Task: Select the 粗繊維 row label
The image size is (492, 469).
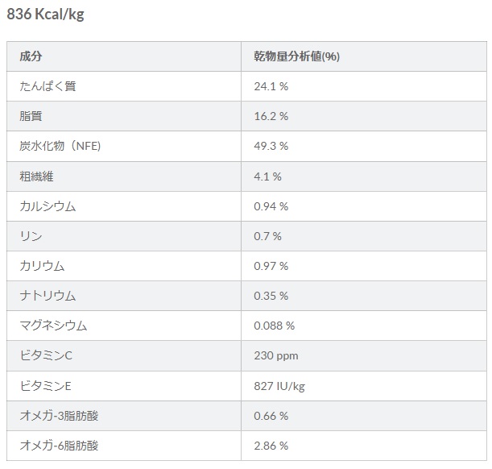Action: (36, 176)
